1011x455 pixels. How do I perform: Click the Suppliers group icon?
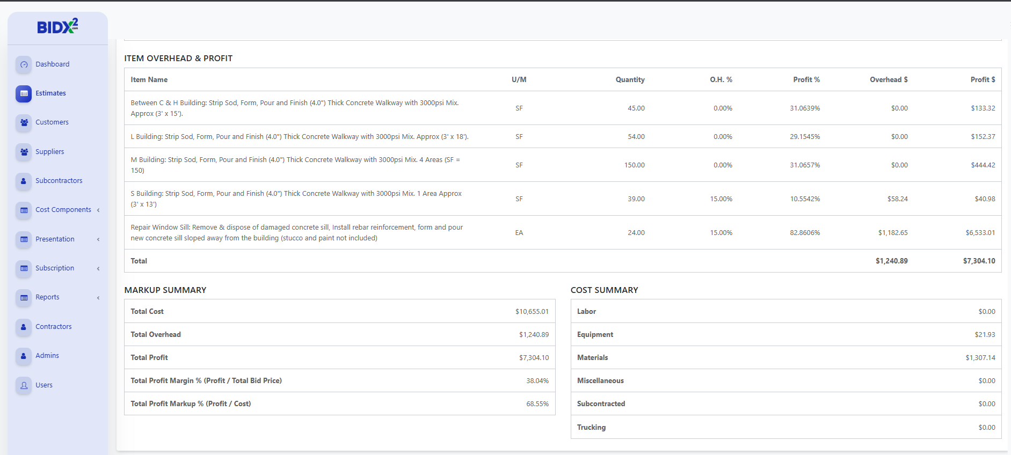(x=24, y=152)
